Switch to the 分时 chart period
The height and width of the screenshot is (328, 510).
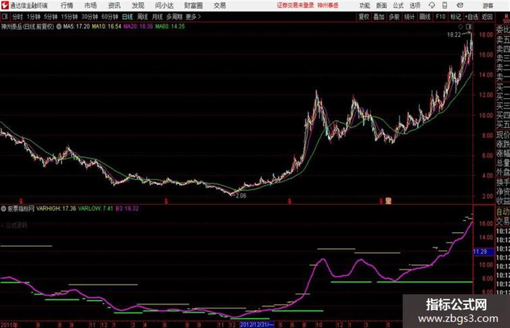click(x=18, y=17)
